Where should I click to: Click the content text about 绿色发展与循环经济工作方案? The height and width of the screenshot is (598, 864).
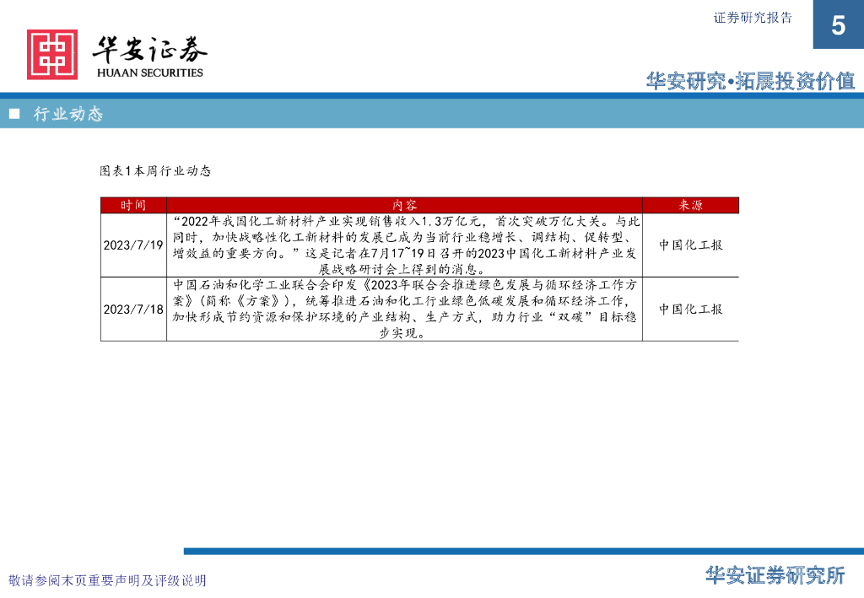point(404,309)
